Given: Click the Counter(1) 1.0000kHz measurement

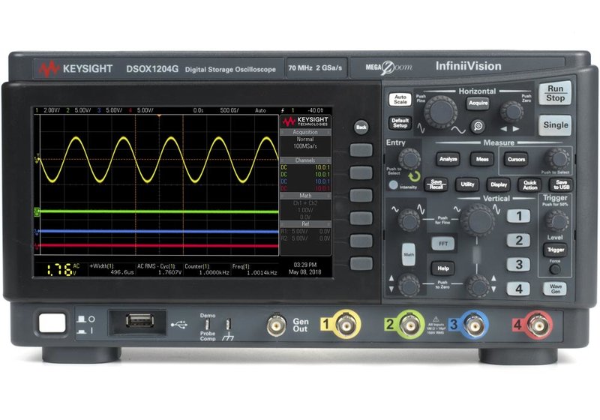Looking at the screenshot, I should [207, 269].
